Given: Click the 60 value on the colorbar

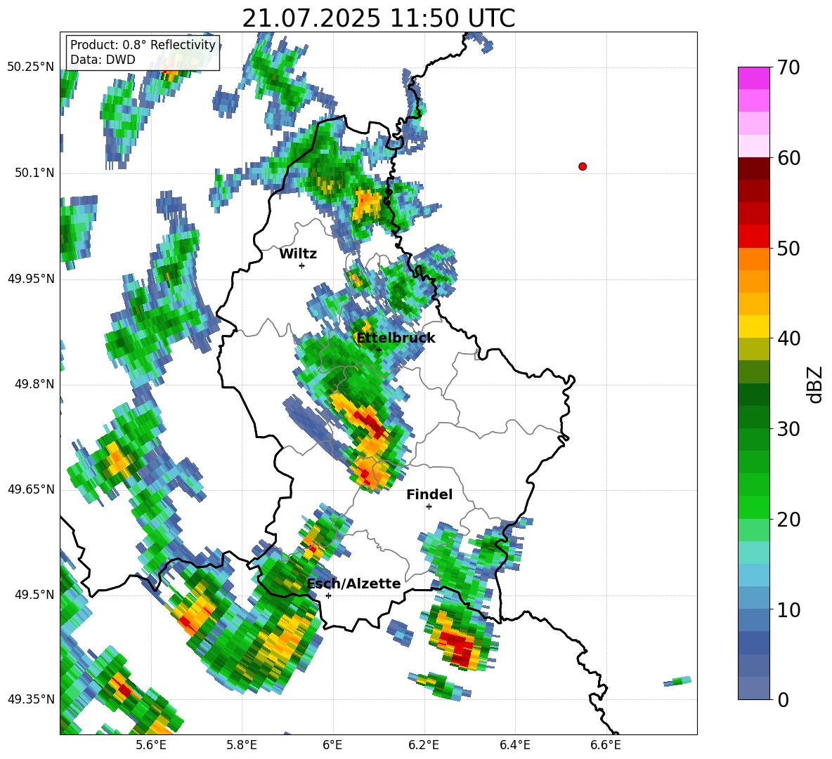Looking at the screenshot, I should click(788, 158).
